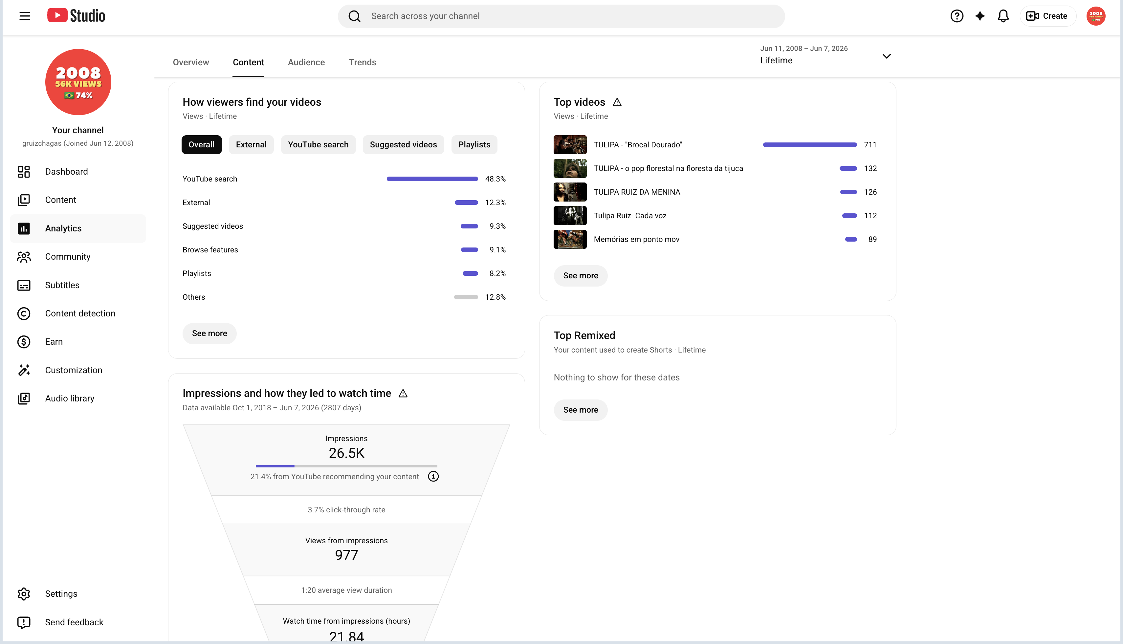Click the 3.7% click-through rate text
This screenshot has height=644, width=1123.
346,510
